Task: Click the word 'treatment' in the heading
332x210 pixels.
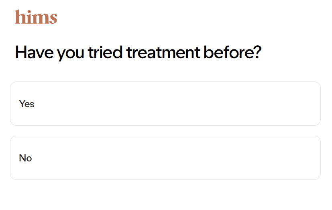Action: (163, 52)
